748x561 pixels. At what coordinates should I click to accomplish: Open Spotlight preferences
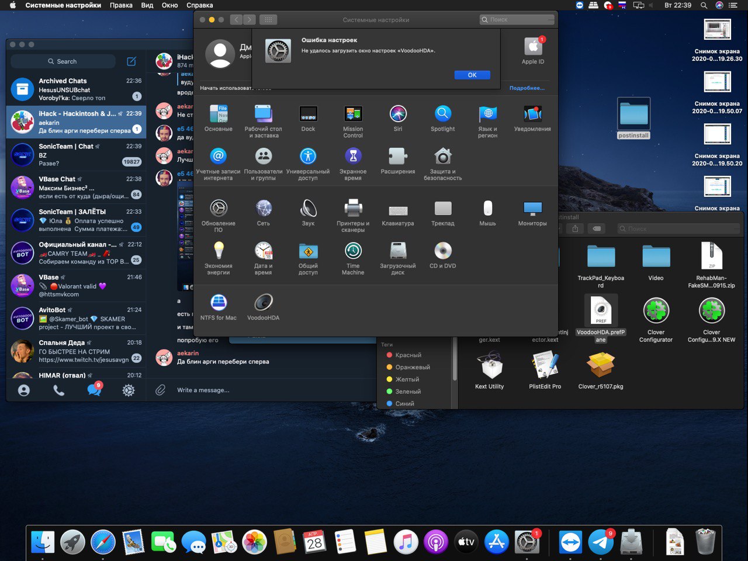tap(443, 118)
